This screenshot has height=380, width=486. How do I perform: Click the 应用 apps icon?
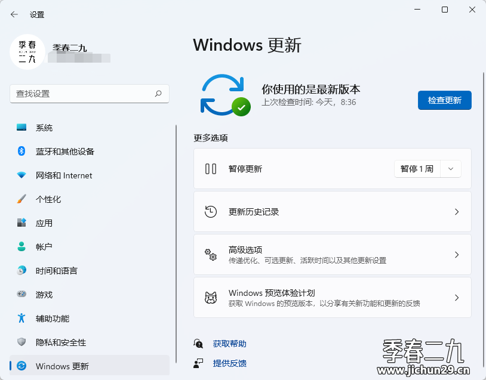pos(21,223)
